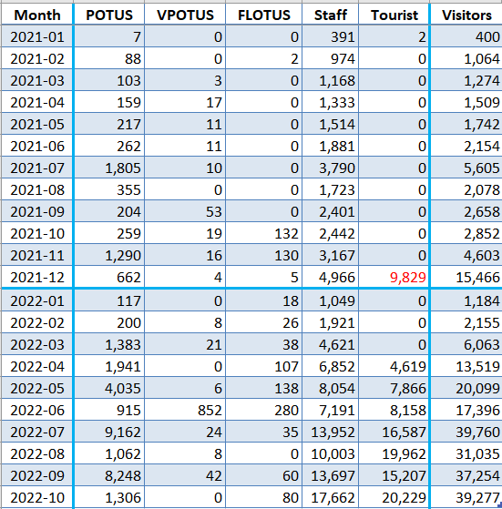Click the Month column header
Viewport: 502px width, 509px height.
coord(37,15)
